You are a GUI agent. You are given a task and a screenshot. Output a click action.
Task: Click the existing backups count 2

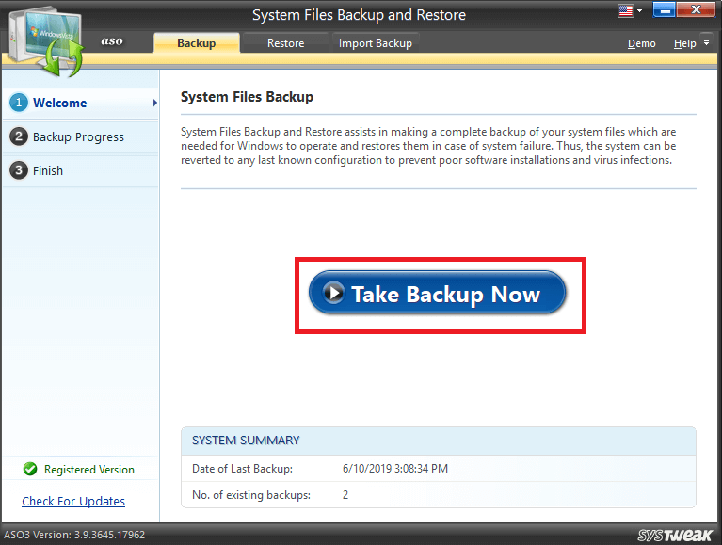[x=345, y=495]
